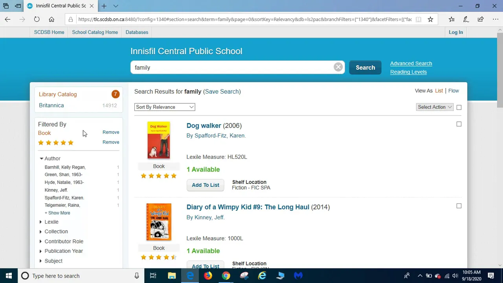Screen dimensions: 503x283
Task: Filter by author Kinney, Jeff.
Action: 56,190
